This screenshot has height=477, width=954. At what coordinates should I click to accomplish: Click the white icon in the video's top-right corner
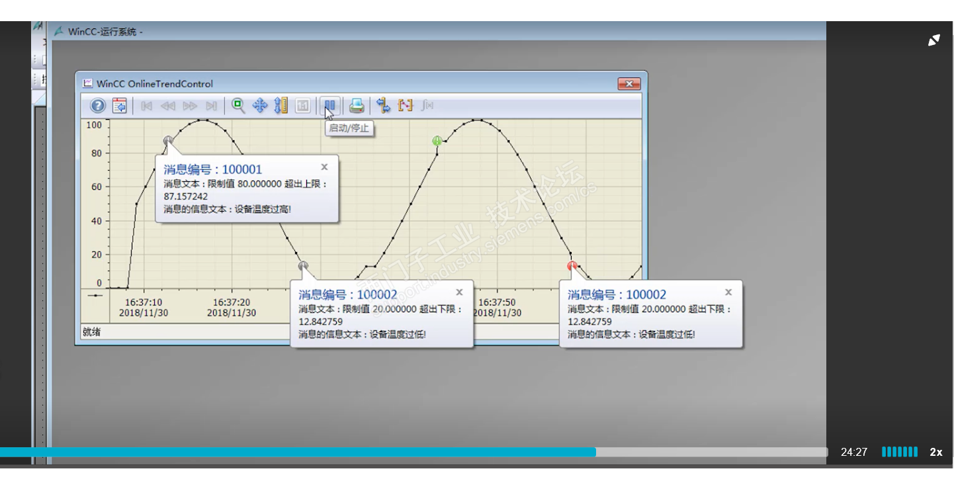coord(934,40)
